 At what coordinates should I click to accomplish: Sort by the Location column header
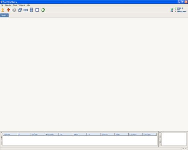[x=52, y=134]
